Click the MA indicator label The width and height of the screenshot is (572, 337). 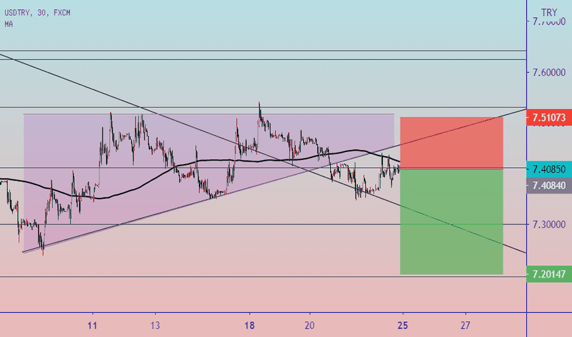click(9, 25)
